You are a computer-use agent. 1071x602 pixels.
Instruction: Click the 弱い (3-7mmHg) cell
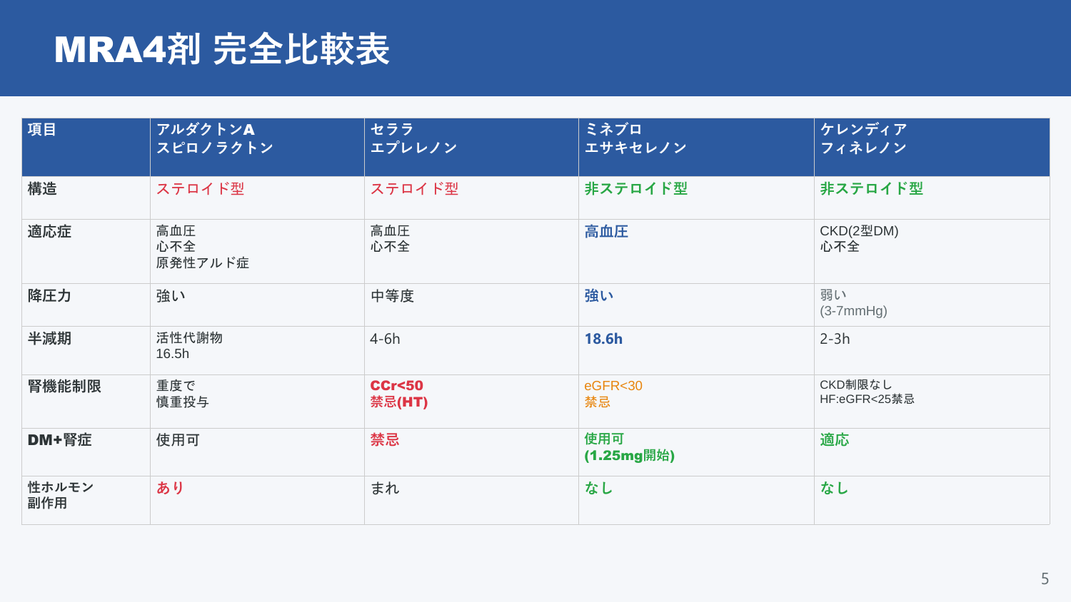932,305
